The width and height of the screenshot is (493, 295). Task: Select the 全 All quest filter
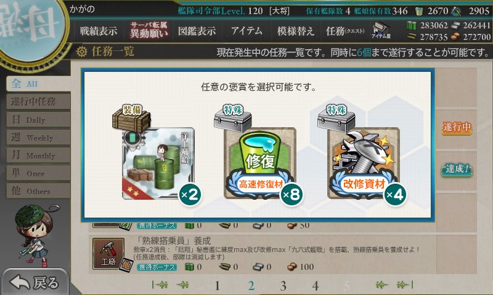click(38, 84)
